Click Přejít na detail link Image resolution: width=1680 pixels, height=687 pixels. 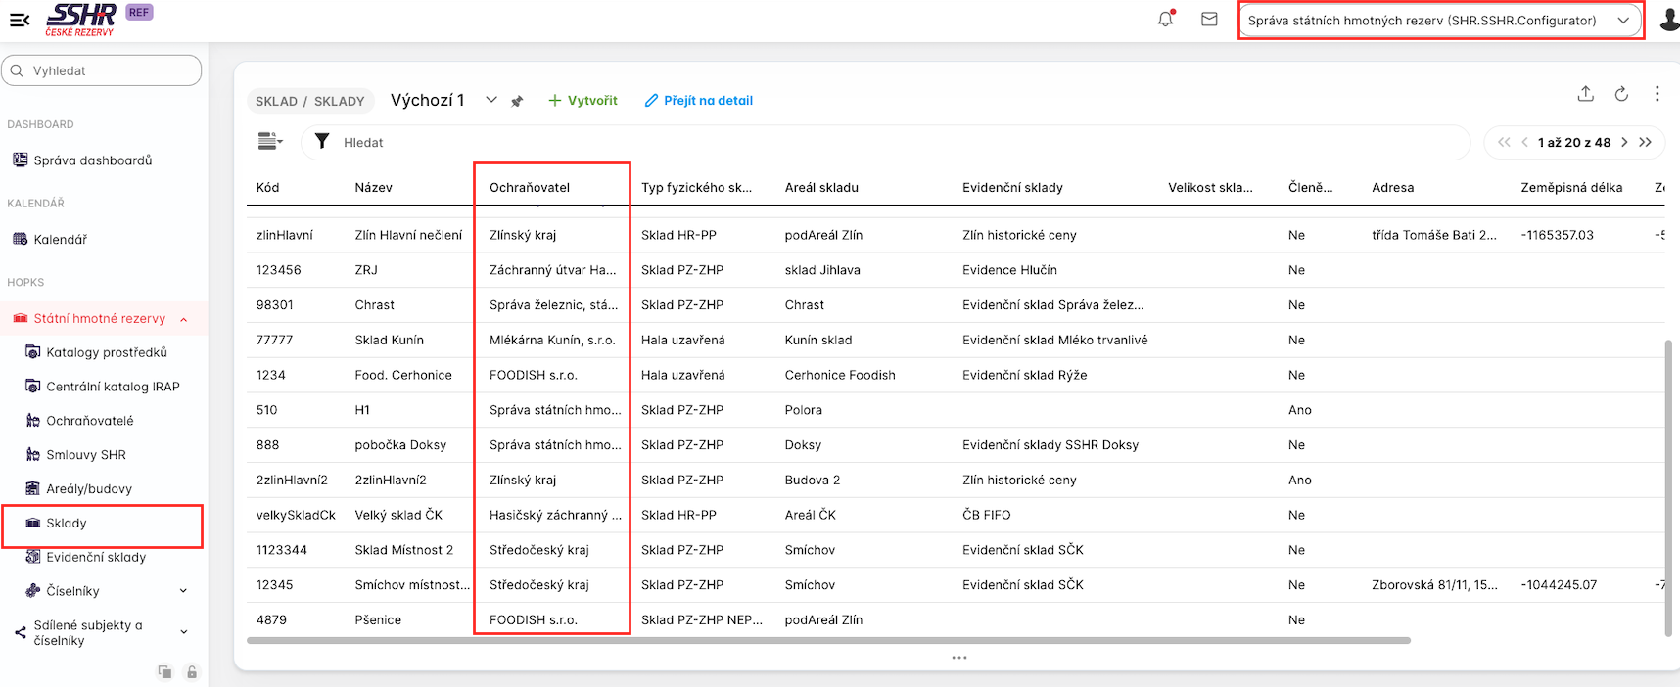(698, 101)
